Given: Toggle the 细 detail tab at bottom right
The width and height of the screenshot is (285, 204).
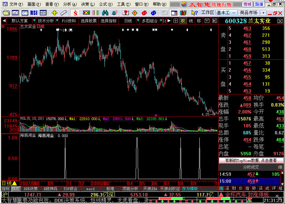Looking at the screenshot, I should [x=221, y=188].
